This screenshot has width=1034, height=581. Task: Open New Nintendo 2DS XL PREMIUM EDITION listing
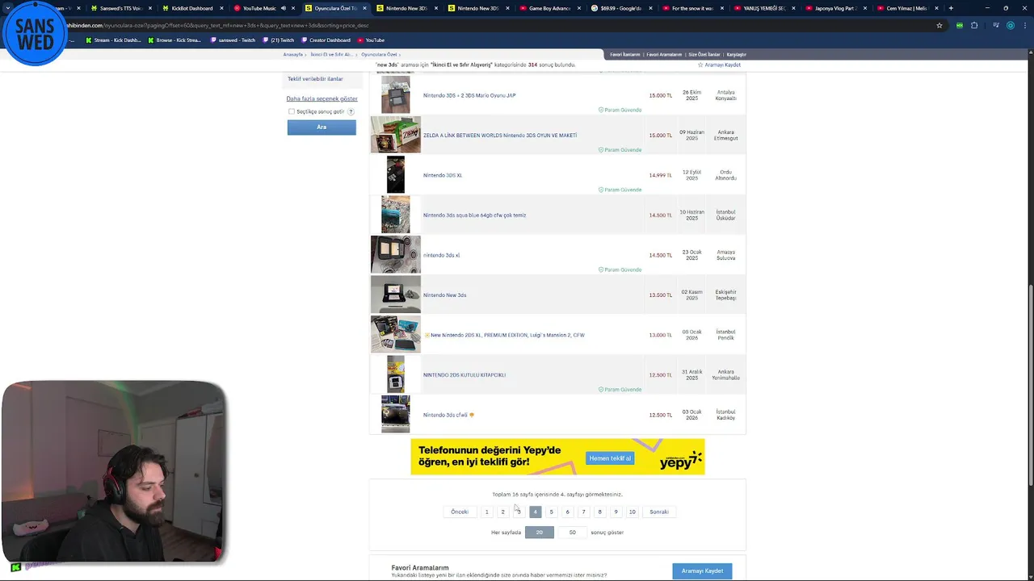coord(507,335)
